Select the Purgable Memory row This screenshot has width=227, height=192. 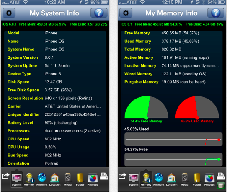click(172, 82)
